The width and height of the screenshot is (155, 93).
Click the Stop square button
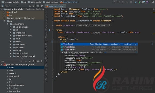click(131, 2)
